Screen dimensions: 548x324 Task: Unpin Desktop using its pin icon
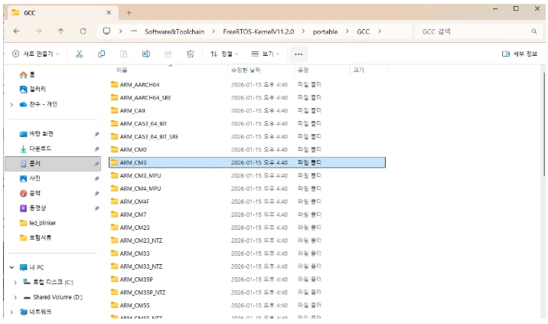tap(96, 134)
